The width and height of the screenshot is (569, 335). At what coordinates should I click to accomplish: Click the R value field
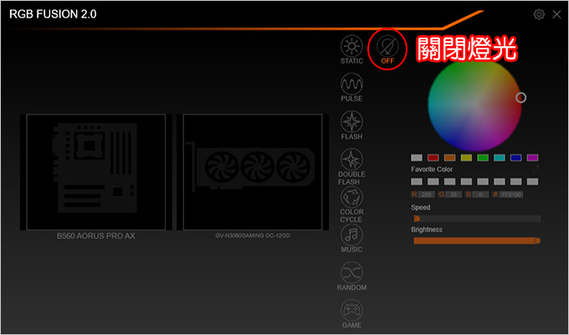[427, 195]
